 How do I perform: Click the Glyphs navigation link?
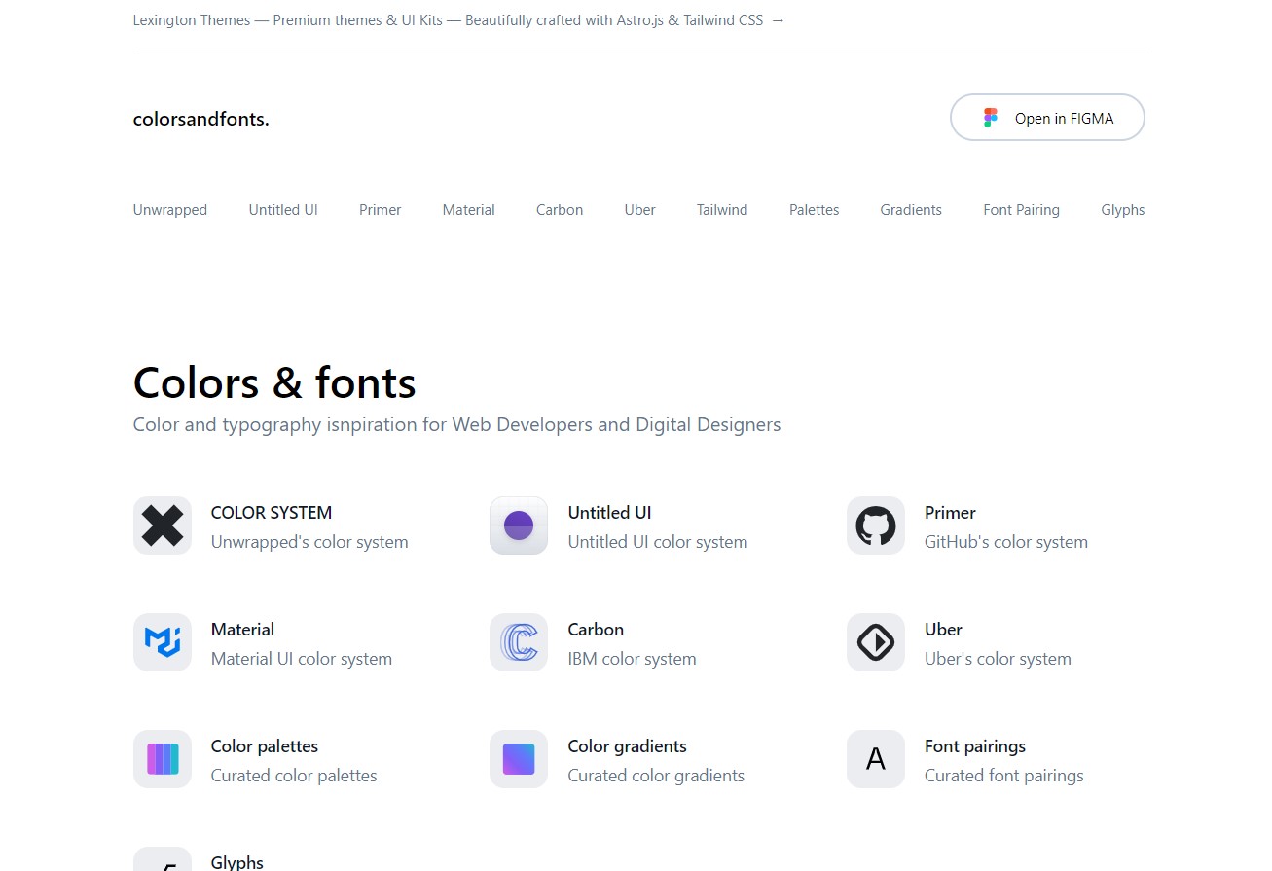(x=1122, y=210)
